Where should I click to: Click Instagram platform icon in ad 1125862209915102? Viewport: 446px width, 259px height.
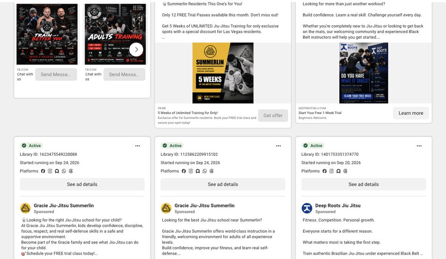tap(191, 171)
